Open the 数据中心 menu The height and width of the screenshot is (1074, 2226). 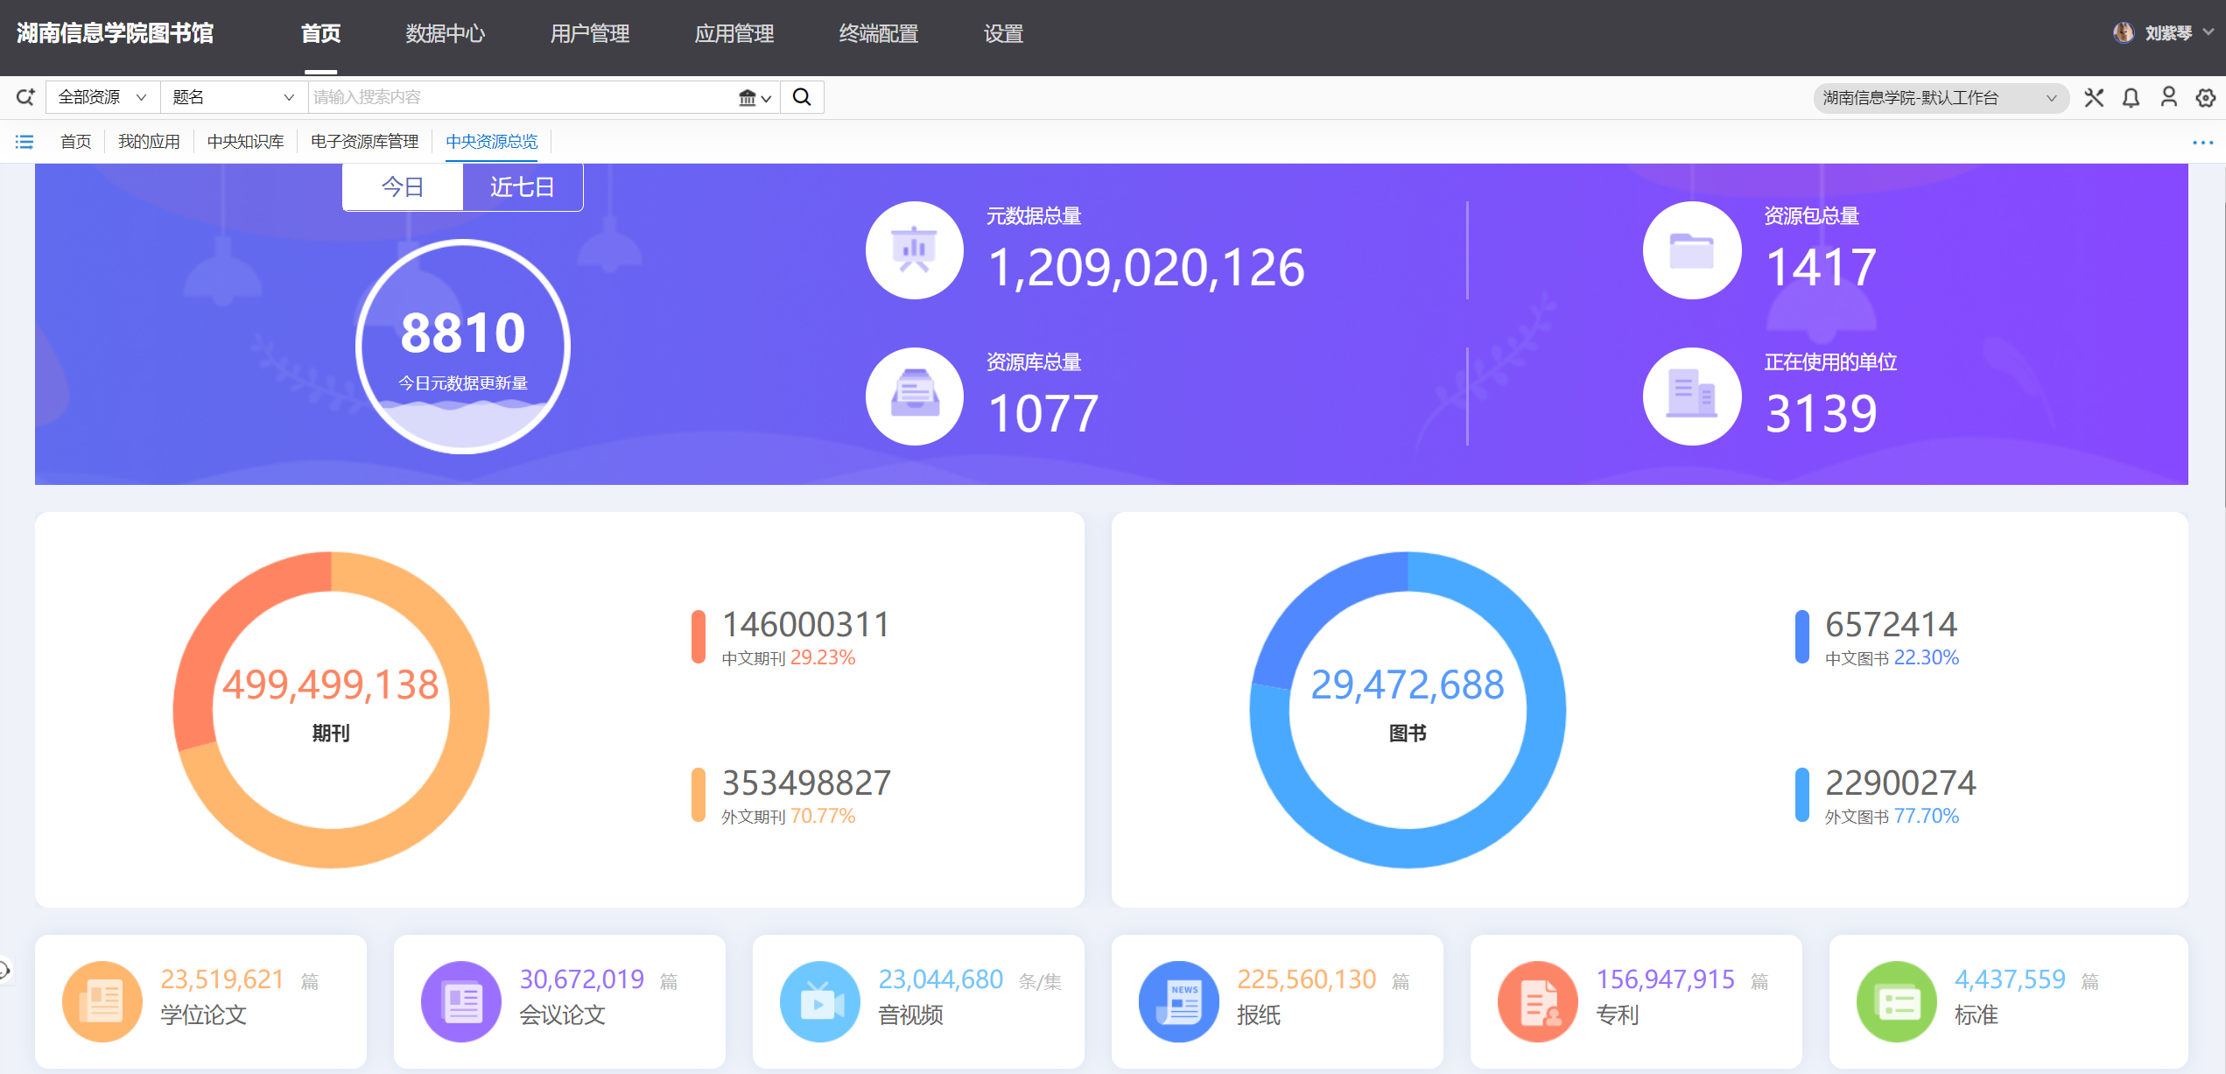(445, 34)
